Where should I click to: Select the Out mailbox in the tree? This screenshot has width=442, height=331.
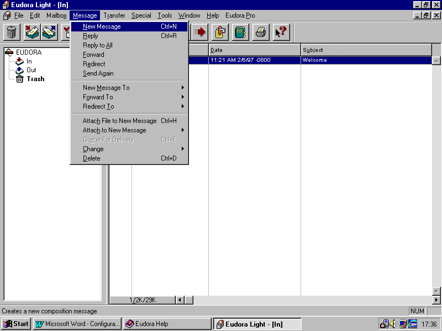click(31, 70)
